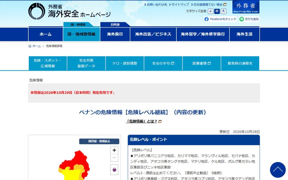This screenshot has width=288, height=180.
Task: Click 周辺国・地域表示 button on map
Action: click(x=99, y=141)
